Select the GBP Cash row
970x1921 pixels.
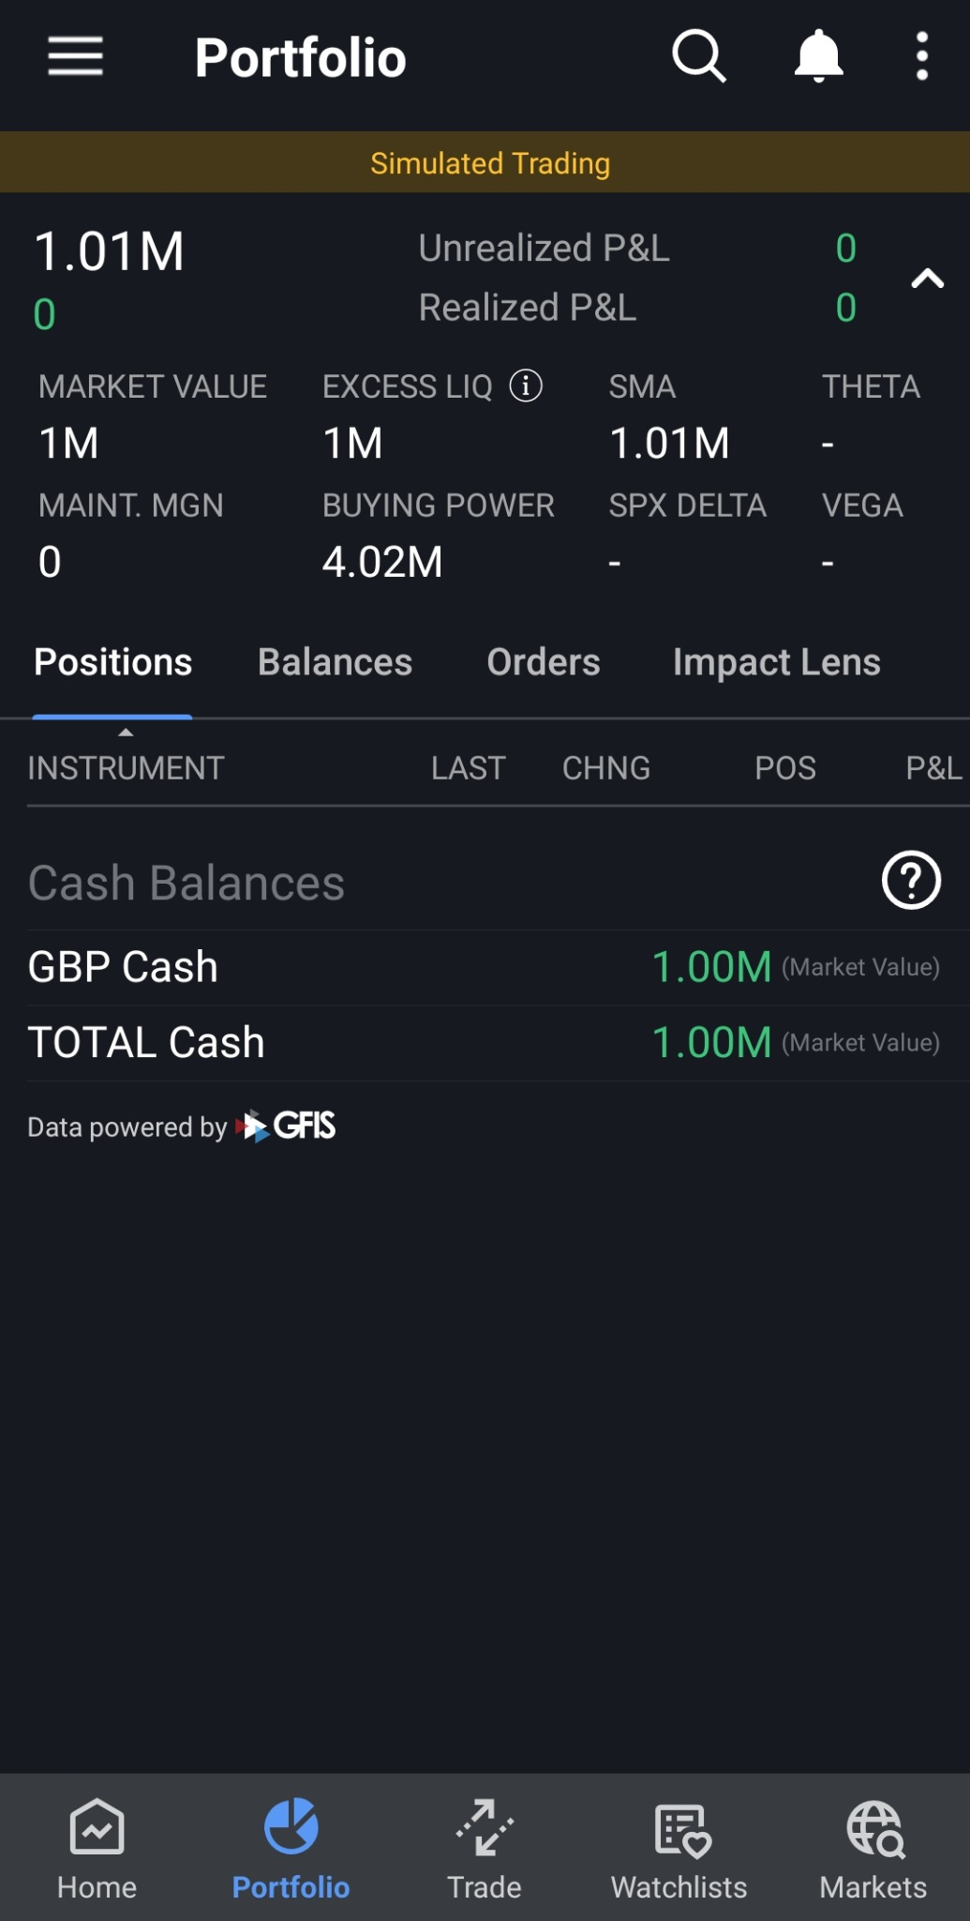point(485,967)
